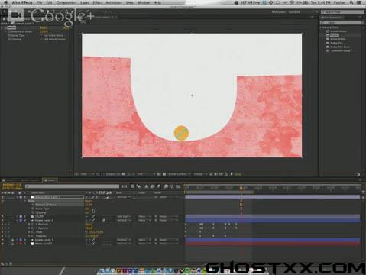The image size is (366, 275).
Task: Click the Search Help input field
Action: (342, 12)
